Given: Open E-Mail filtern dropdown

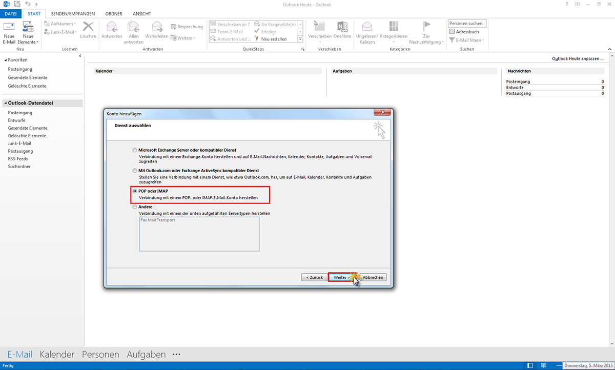Looking at the screenshot, I should tap(467, 40).
